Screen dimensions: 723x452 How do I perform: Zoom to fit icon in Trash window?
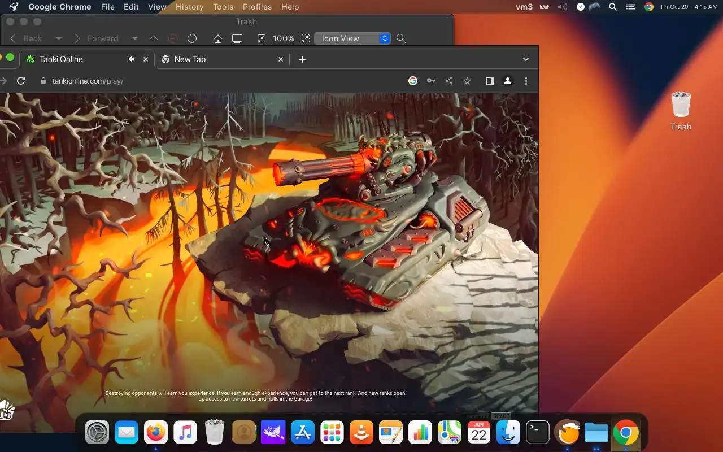[306, 38]
